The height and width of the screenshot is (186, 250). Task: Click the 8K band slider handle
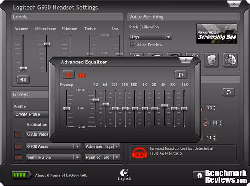tap(174, 108)
